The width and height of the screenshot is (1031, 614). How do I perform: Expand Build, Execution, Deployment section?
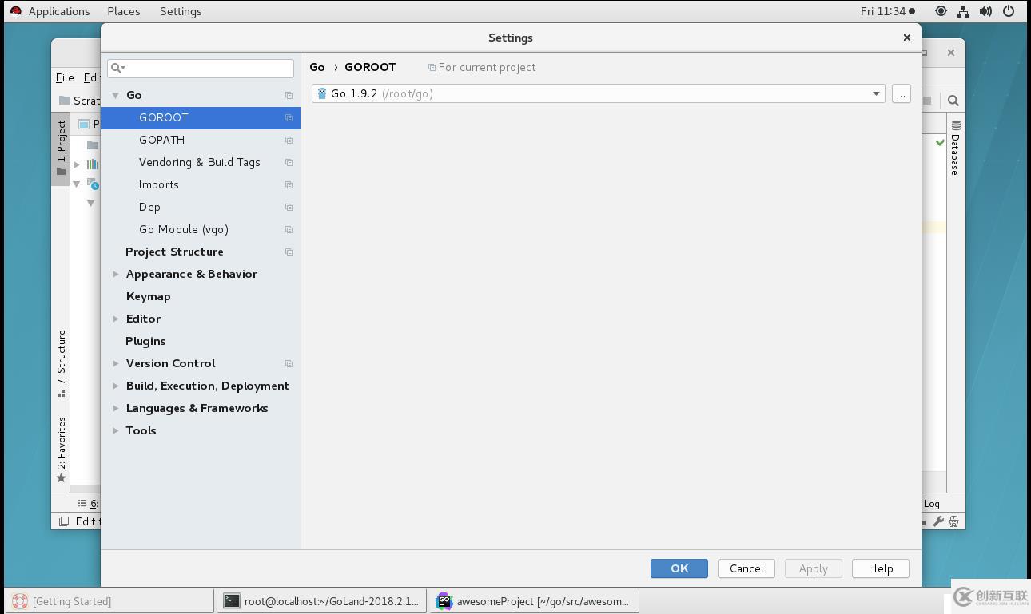(116, 386)
